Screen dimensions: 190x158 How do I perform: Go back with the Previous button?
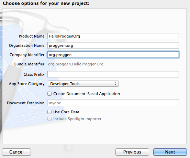click(x=132, y=152)
